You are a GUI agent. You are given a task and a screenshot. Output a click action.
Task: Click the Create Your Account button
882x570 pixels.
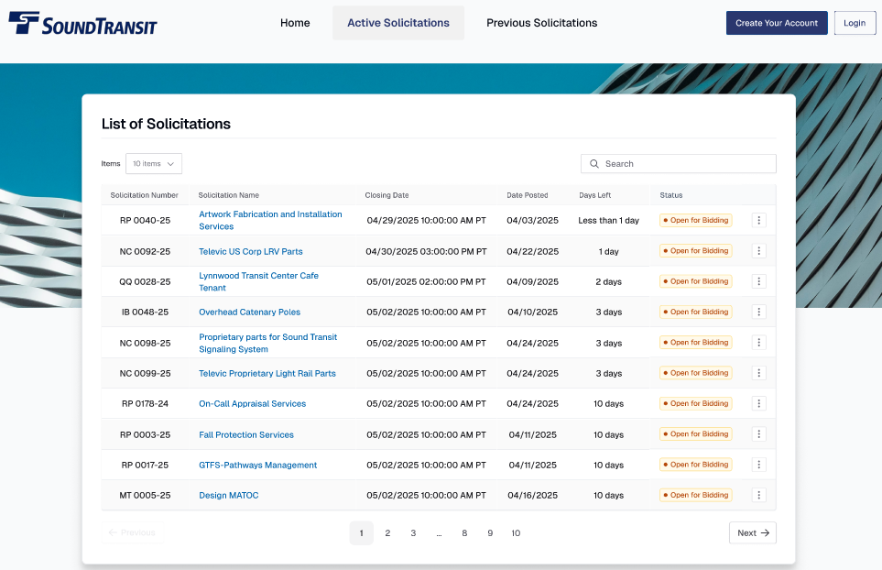pos(776,22)
